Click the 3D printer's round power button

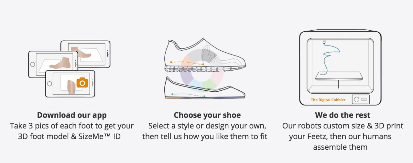[356, 99]
